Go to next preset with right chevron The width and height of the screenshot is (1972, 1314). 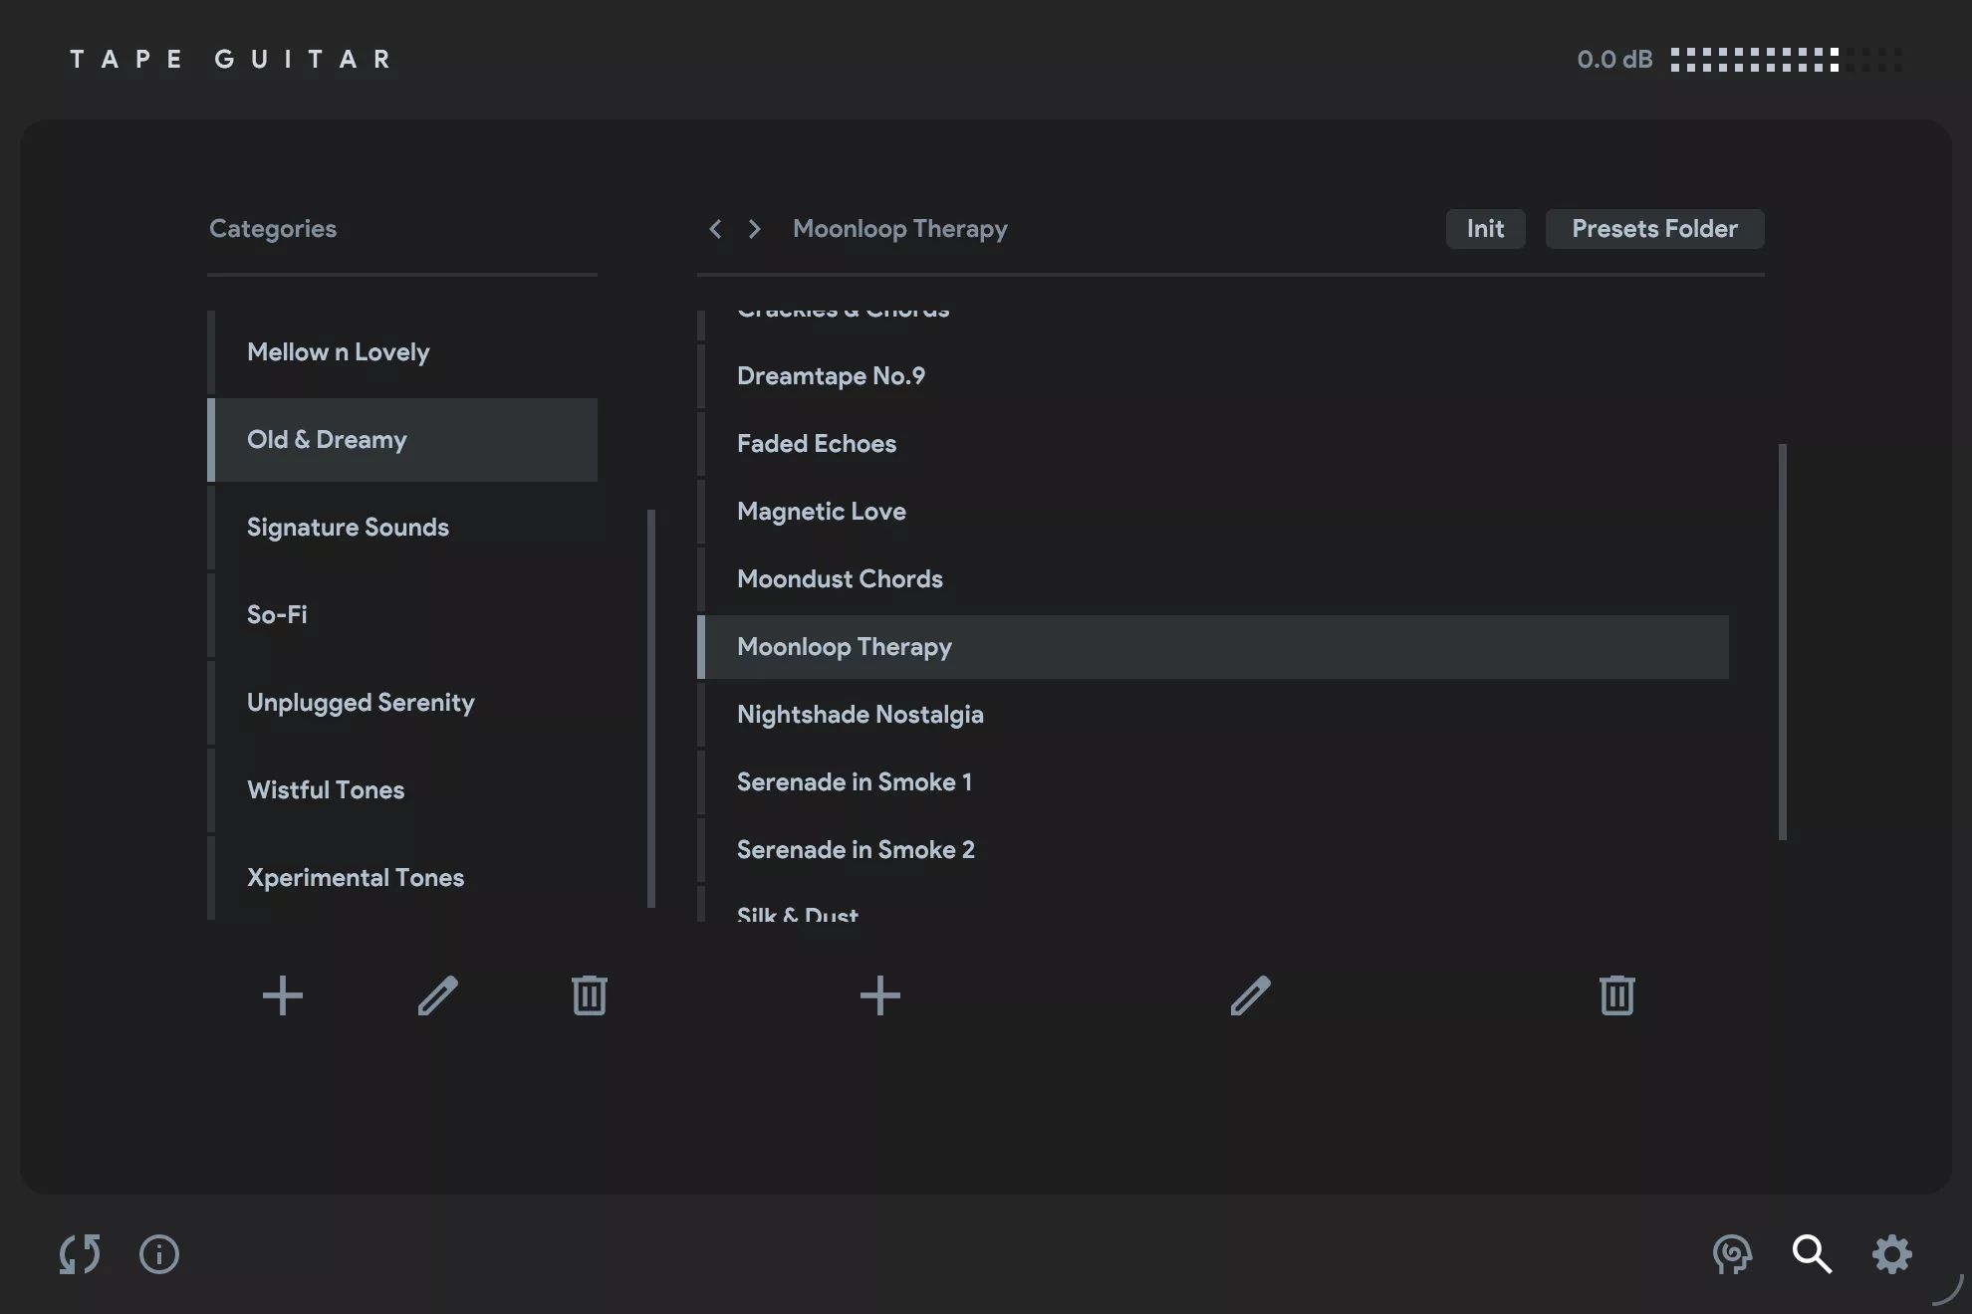754,229
